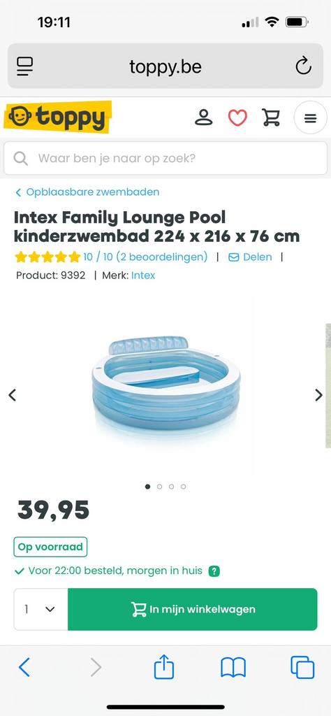Image resolution: width=331 pixels, height=716 pixels.
Task: Select the fourth image carousel dot
Action: click(x=183, y=487)
